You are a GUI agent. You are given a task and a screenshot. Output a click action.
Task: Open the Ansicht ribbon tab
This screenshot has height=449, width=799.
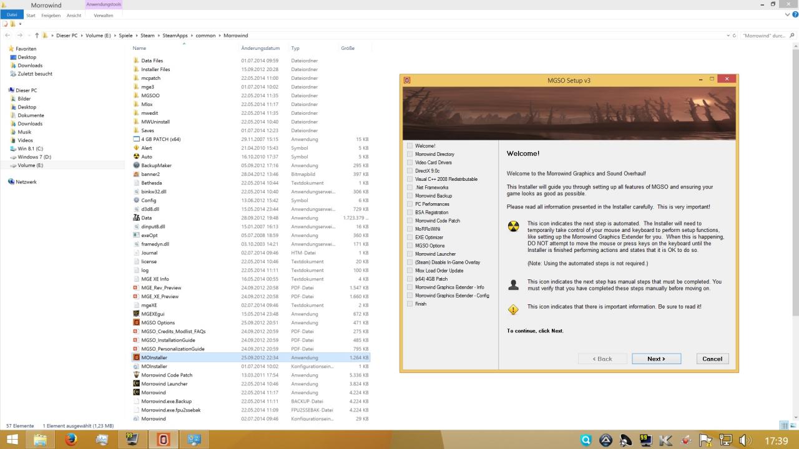pos(74,15)
